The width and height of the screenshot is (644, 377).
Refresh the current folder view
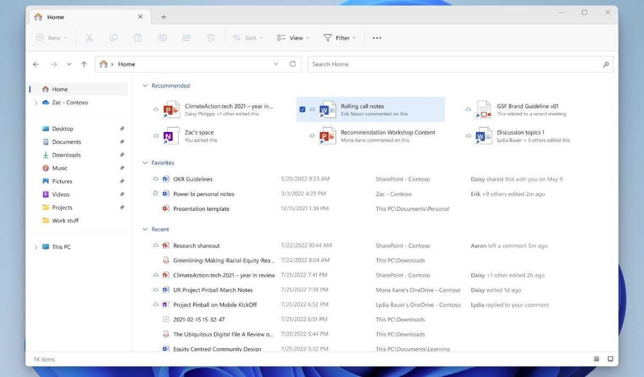pyautogui.click(x=292, y=64)
